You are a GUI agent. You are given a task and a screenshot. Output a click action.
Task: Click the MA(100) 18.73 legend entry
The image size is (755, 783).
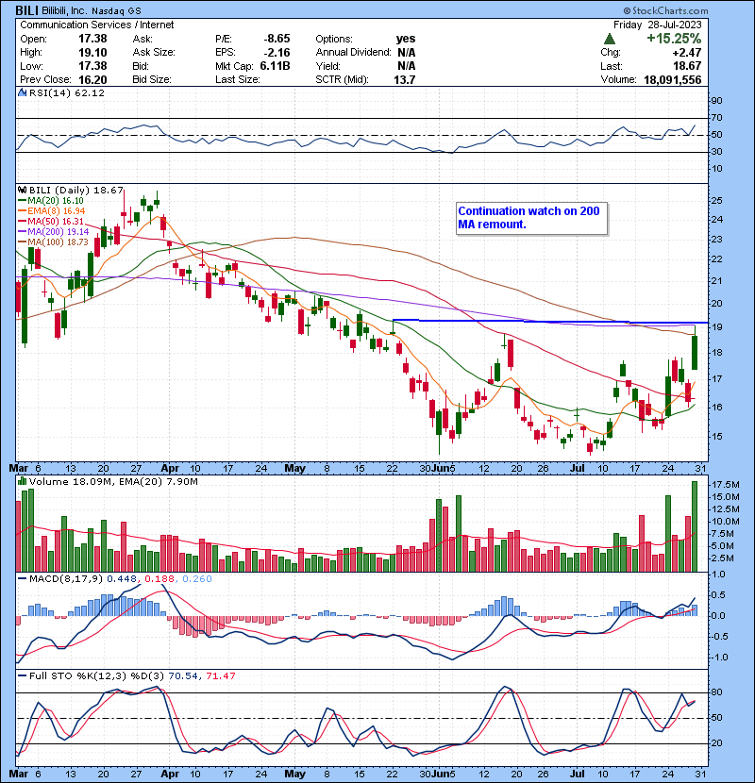54,242
